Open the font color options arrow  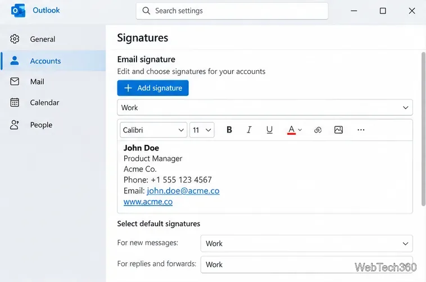(300, 130)
